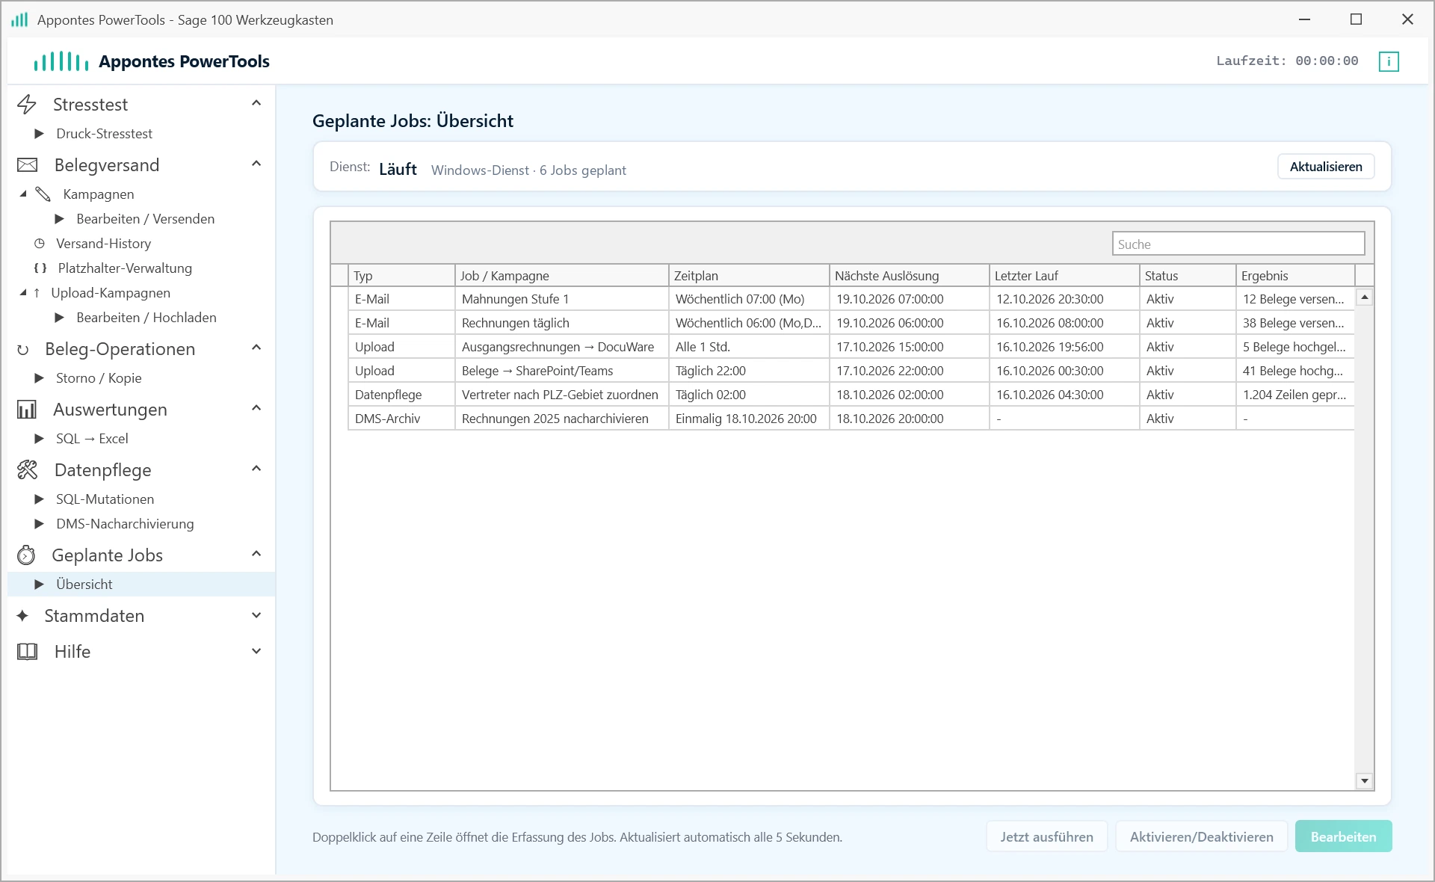Click the Bearbeiten button

(1343, 836)
